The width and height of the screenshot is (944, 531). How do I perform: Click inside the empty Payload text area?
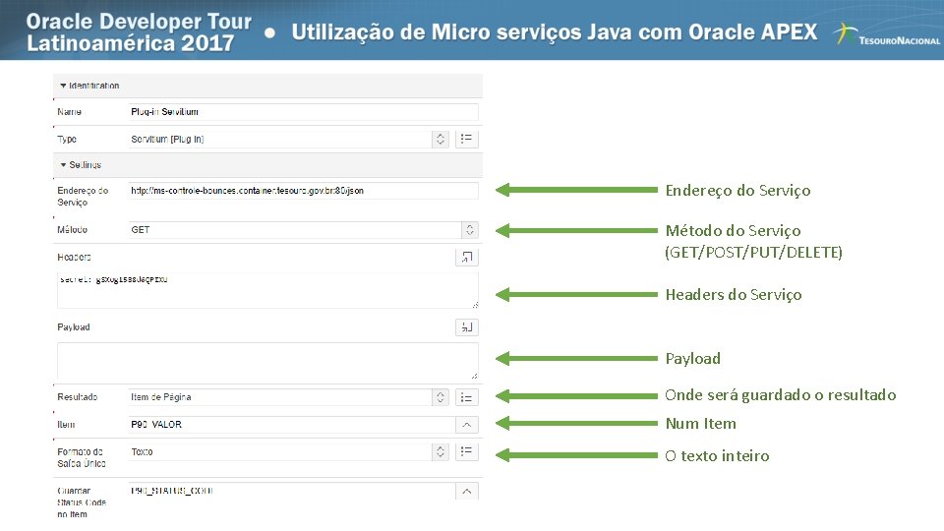coord(267,361)
